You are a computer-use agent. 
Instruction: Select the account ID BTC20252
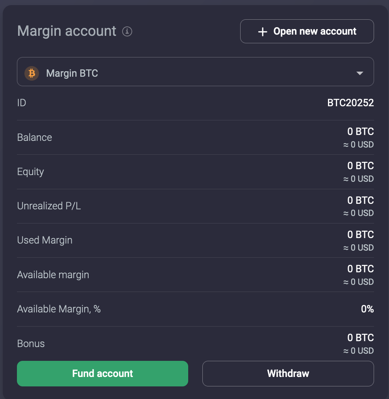click(x=350, y=103)
